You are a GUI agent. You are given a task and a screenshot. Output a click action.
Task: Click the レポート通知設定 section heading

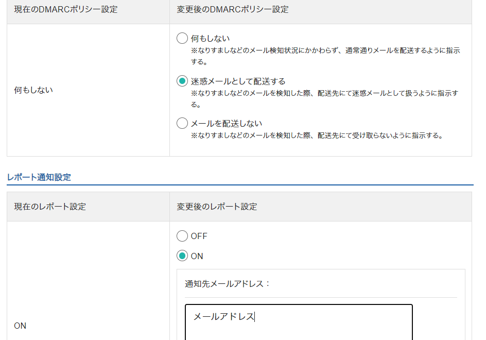[39, 177]
